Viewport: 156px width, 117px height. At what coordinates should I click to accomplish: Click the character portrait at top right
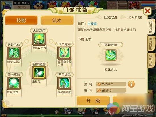coord(134,5)
